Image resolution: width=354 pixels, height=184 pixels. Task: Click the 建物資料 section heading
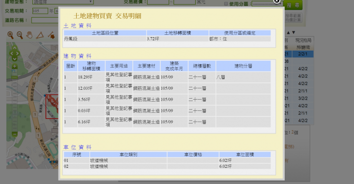77,56
